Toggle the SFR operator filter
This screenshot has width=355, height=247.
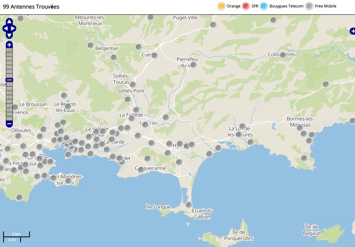246,6
